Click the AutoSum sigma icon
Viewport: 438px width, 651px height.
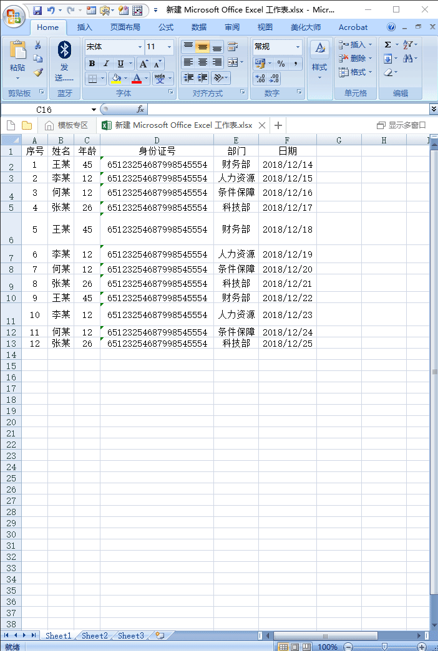(387, 45)
